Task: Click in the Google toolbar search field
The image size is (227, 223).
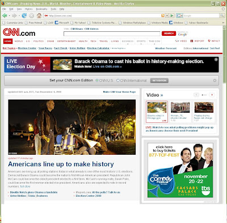Action: pos(201,16)
